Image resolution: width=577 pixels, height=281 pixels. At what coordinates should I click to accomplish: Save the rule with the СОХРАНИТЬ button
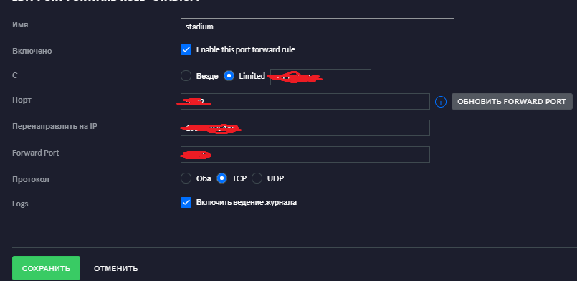(46, 268)
